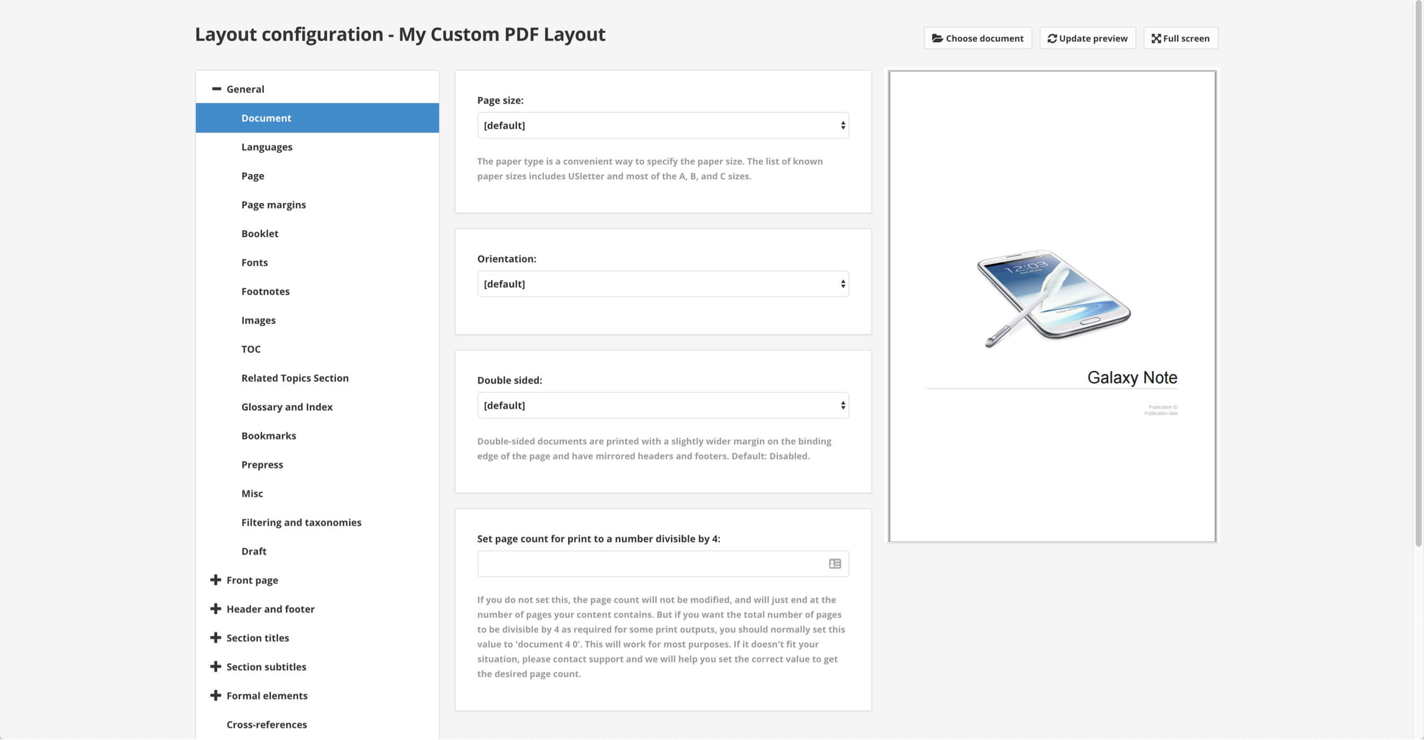Click the Galaxy Note cover thumbnail

pos(1051,305)
